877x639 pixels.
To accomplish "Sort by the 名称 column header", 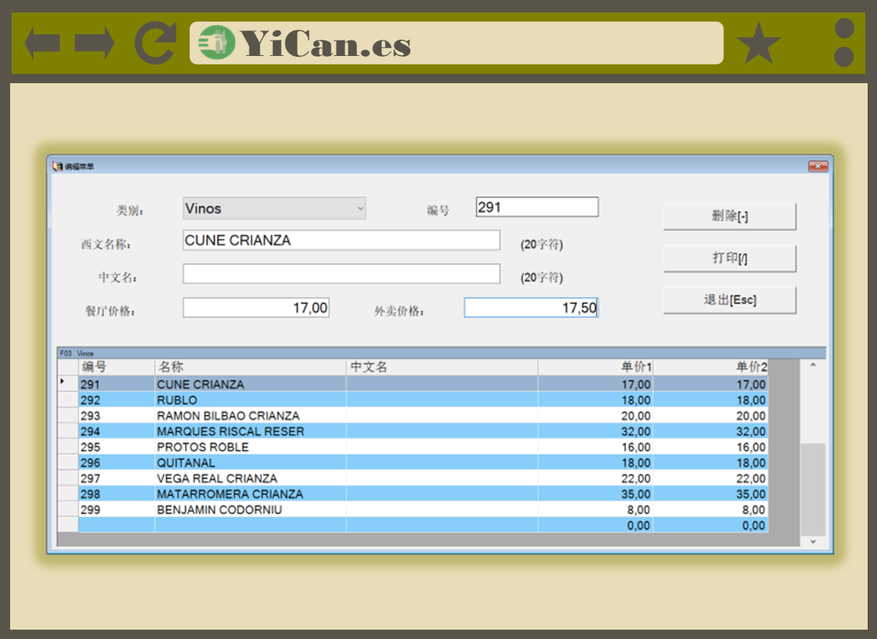I will [x=250, y=367].
